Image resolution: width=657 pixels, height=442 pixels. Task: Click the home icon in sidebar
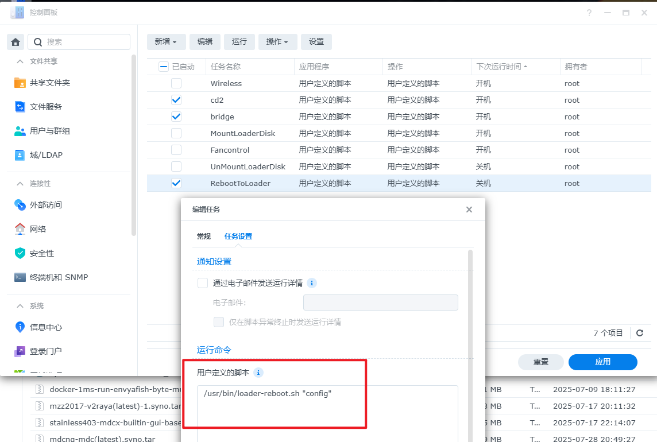point(16,42)
